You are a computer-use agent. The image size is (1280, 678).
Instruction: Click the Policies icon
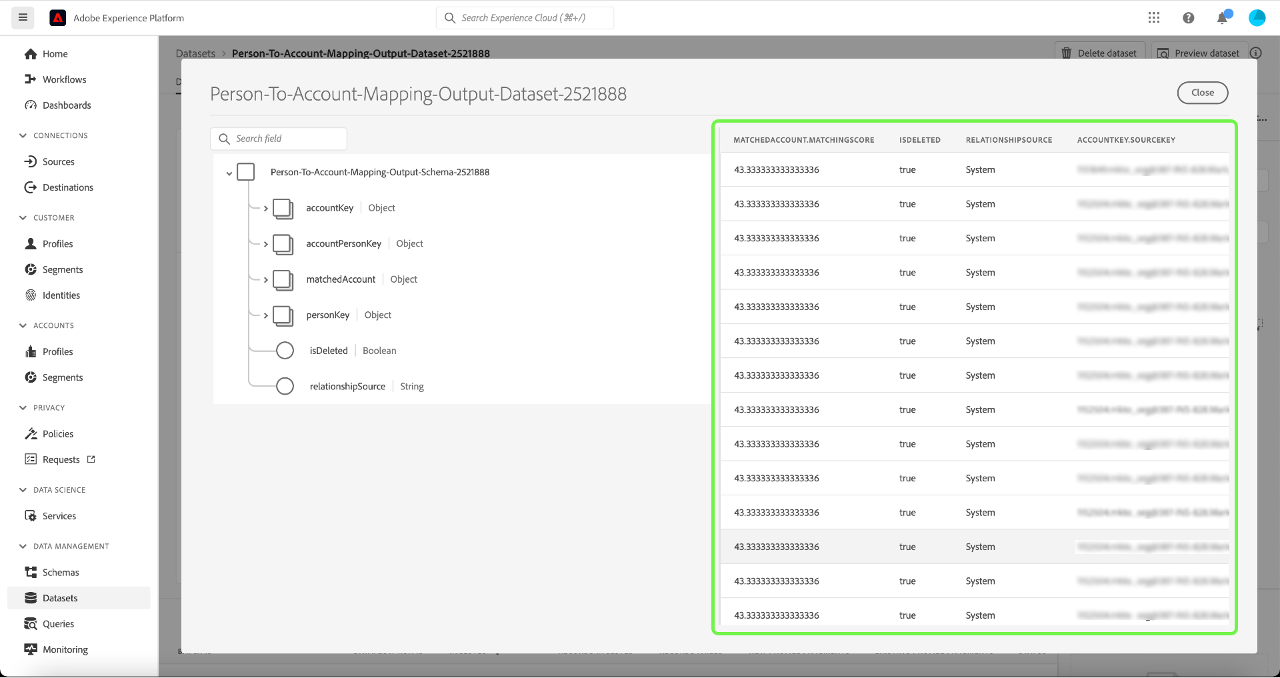pyautogui.click(x=31, y=434)
